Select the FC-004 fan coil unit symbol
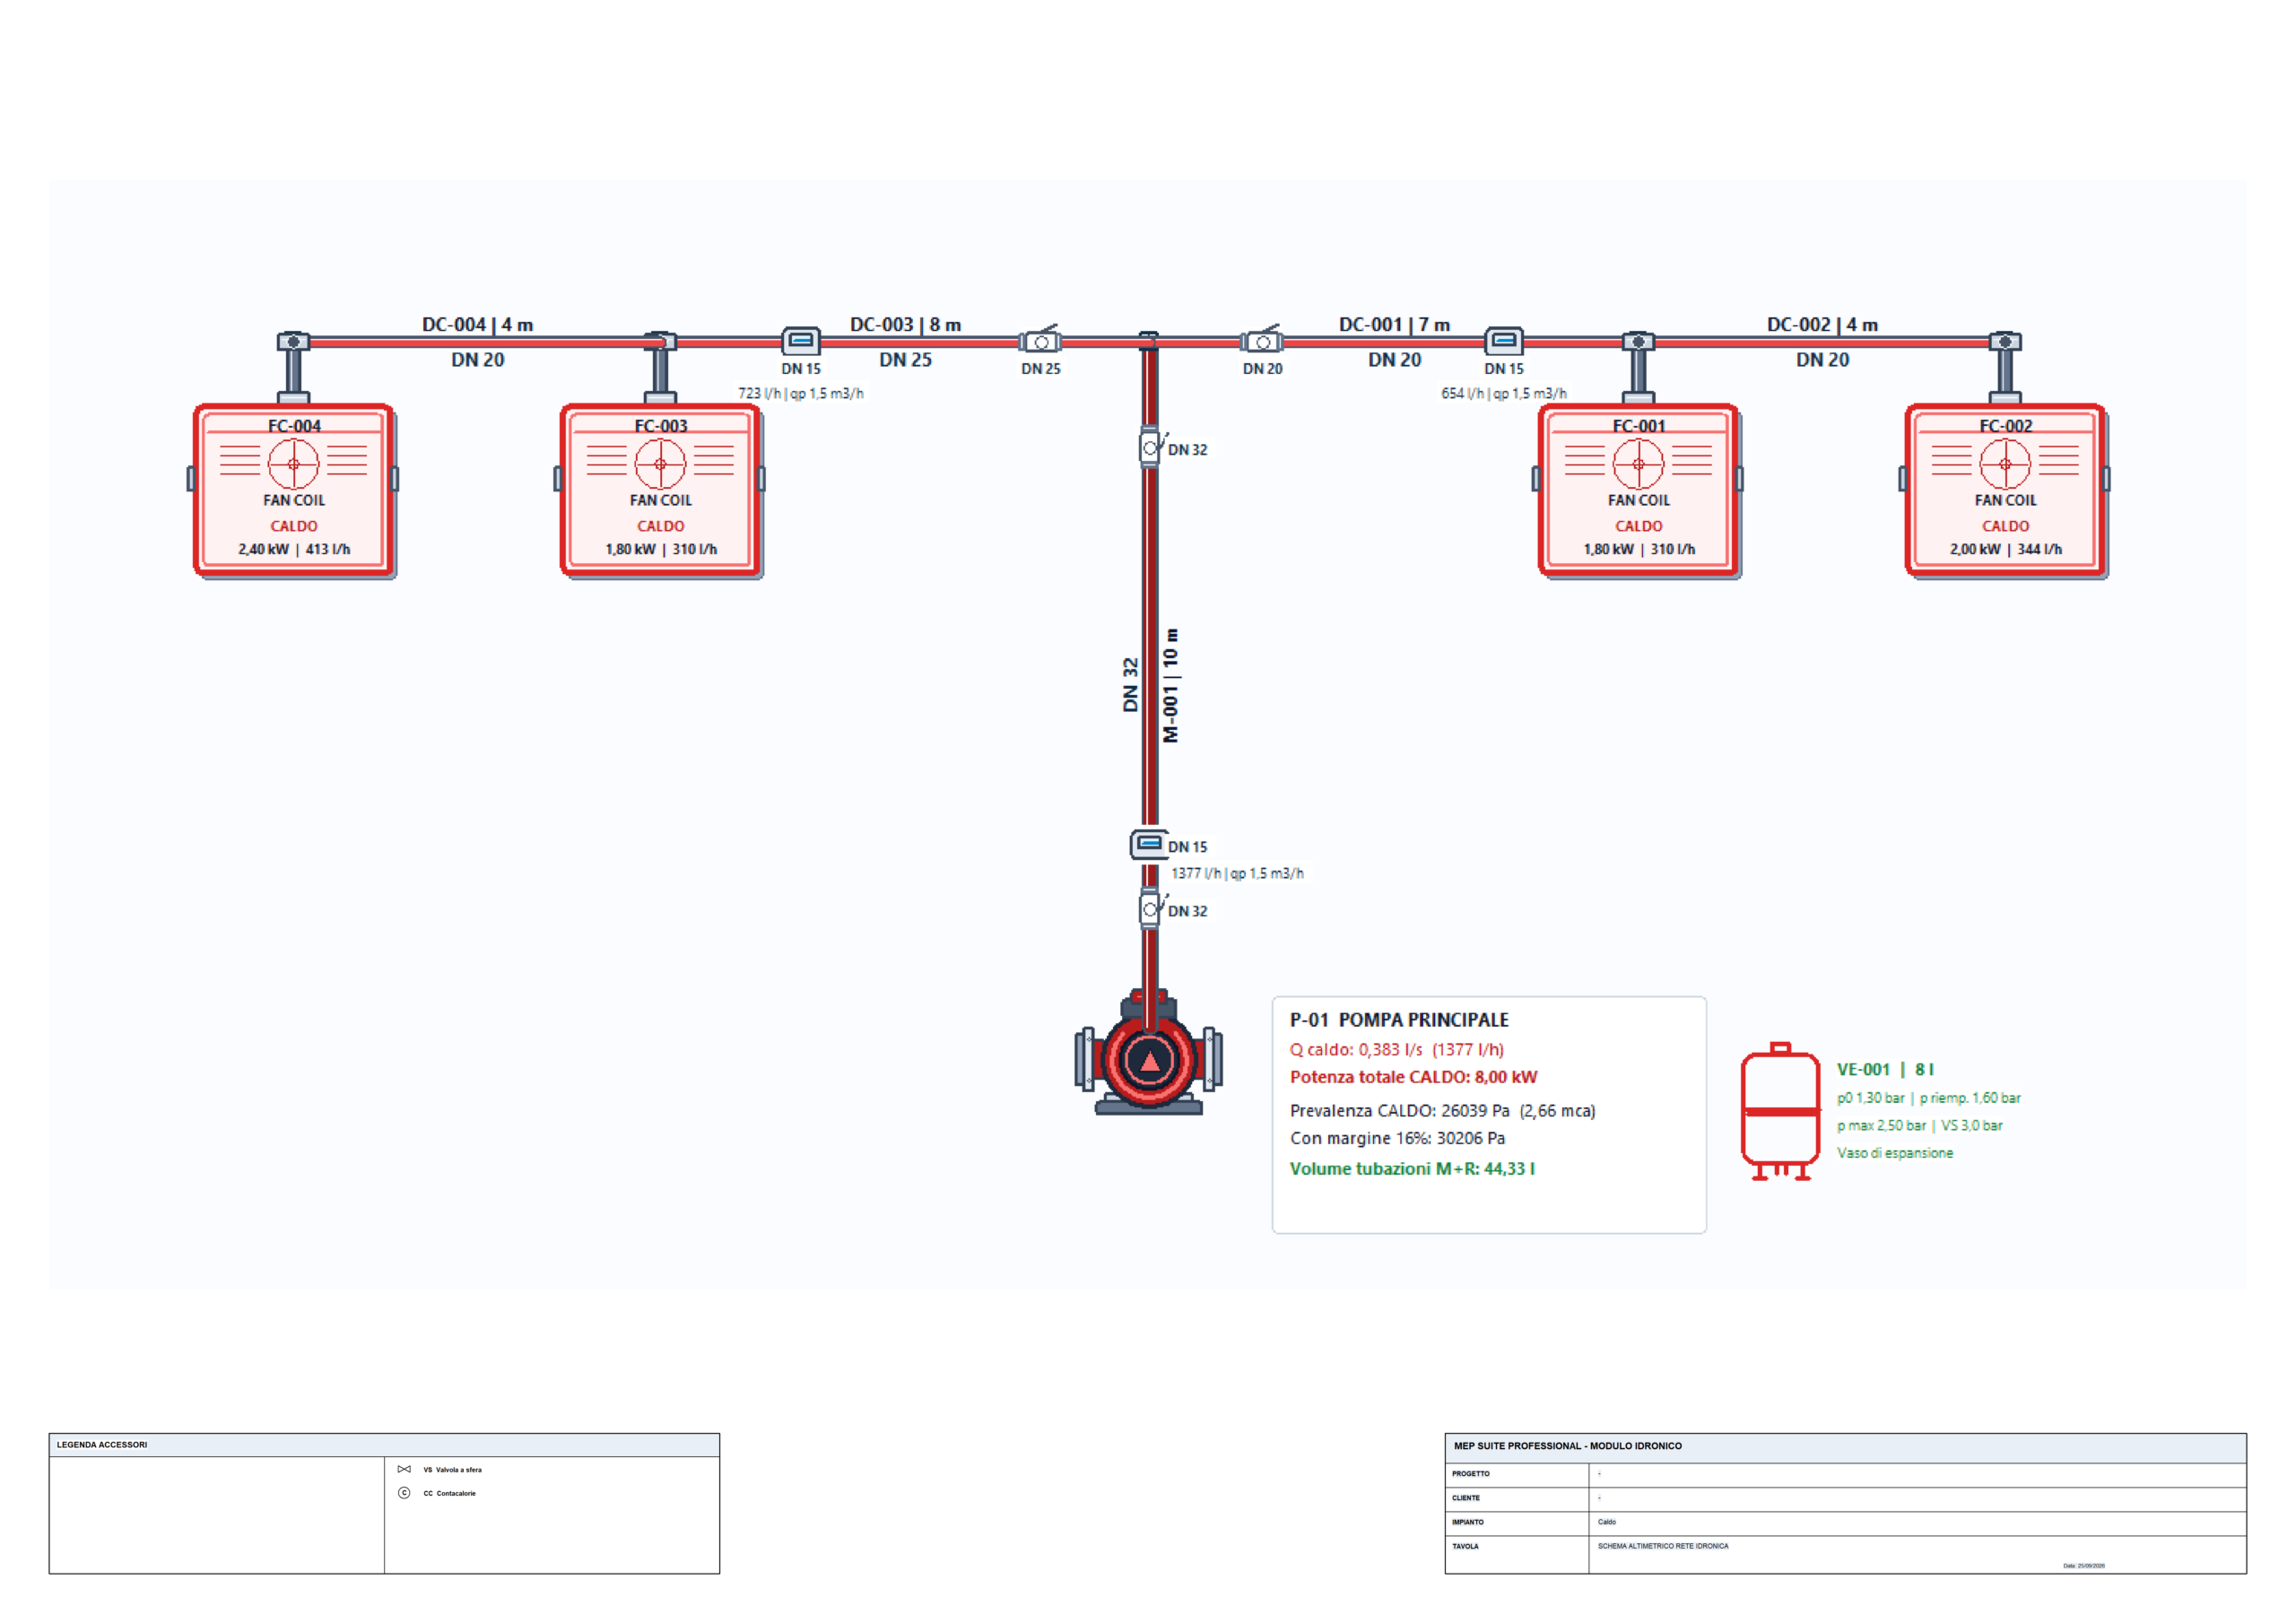 coord(293,490)
